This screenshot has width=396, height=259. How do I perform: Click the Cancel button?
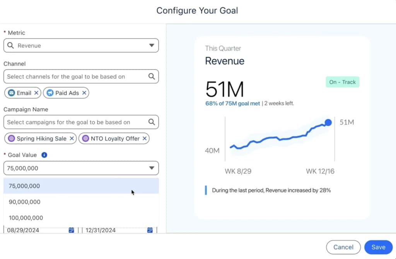[x=343, y=247]
